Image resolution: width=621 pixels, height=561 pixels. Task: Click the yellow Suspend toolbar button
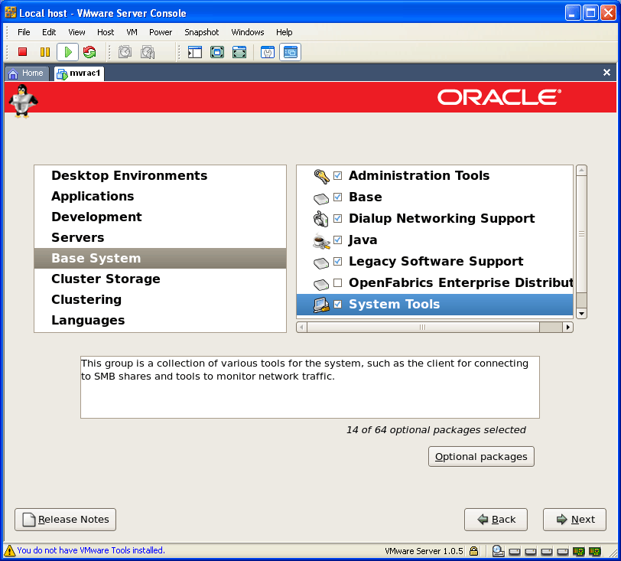[45, 52]
